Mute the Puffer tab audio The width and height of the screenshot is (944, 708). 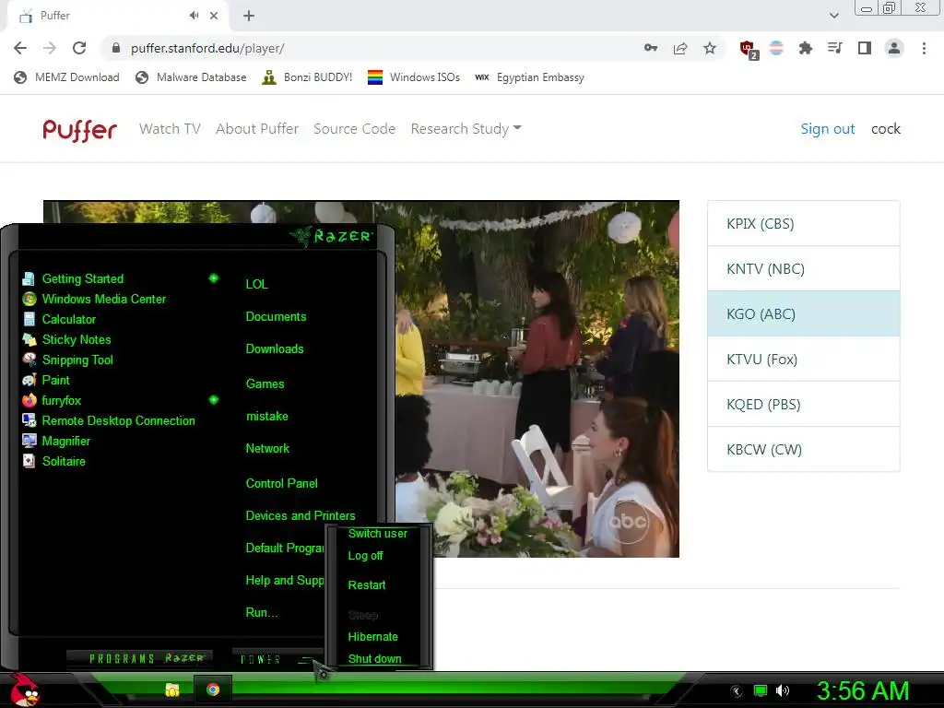194,16
